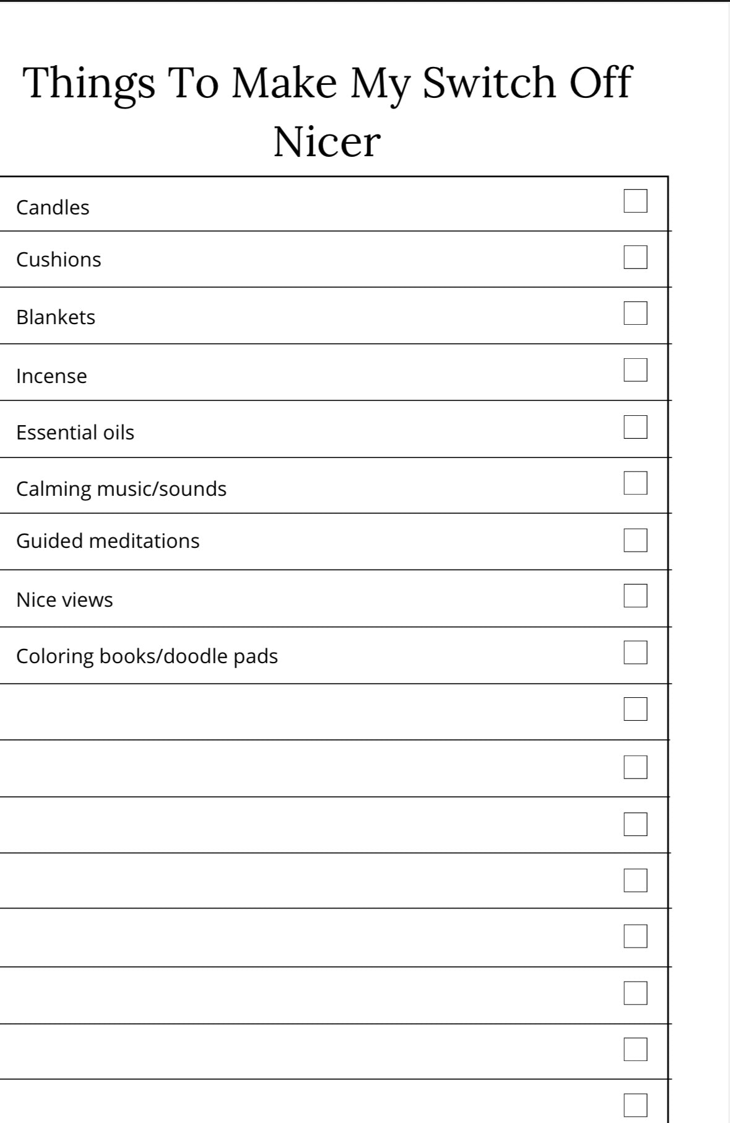Screen dimensions: 730x1123
Task: Tick the Nice views checkbox
Action: click(635, 596)
